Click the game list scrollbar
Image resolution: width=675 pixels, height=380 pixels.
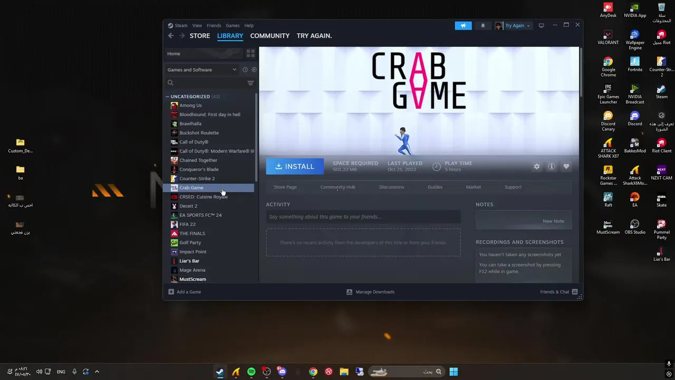point(256,137)
